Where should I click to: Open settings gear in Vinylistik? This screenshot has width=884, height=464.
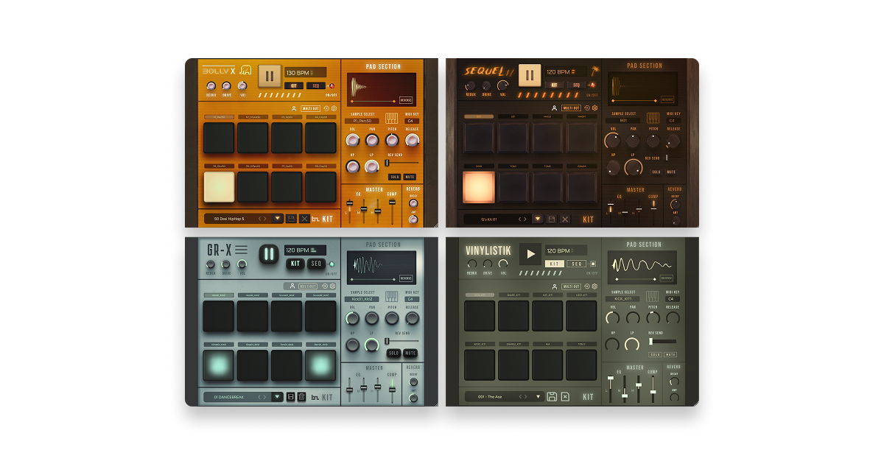pos(594,286)
